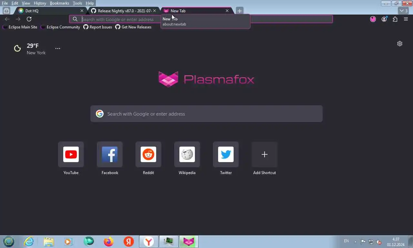
Task: Open the Windows Start button
Action: click(x=9, y=241)
